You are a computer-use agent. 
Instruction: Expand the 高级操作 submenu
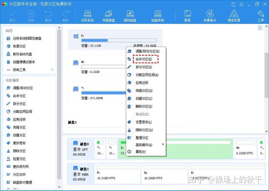(x=145, y=145)
